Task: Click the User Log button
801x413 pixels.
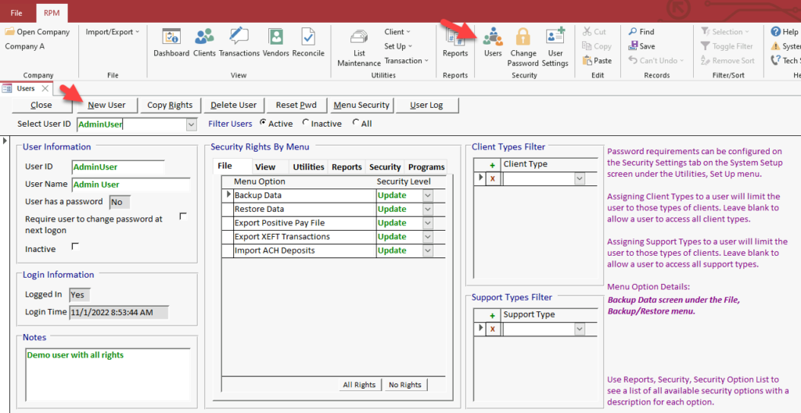Action: pos(426,106)
